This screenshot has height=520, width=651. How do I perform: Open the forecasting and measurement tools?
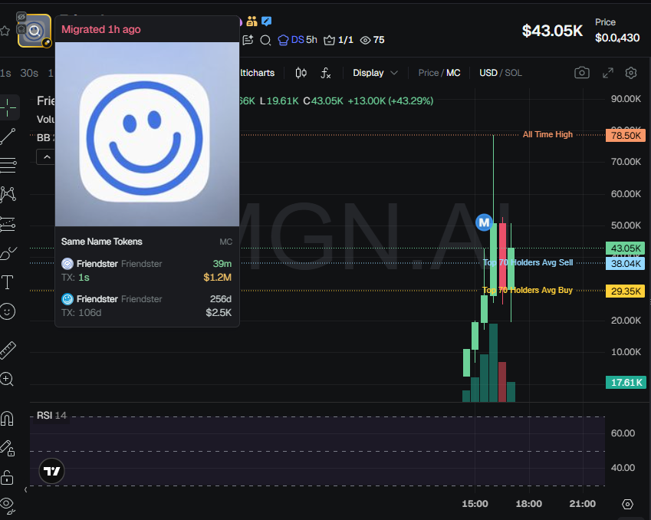point(8,224)
